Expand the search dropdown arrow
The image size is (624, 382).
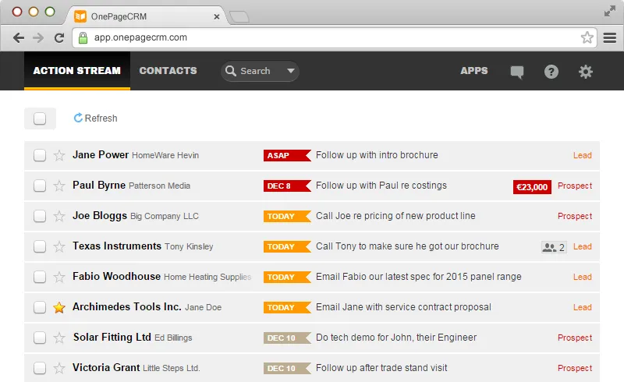pyautogui.click(x=291, y=71)
